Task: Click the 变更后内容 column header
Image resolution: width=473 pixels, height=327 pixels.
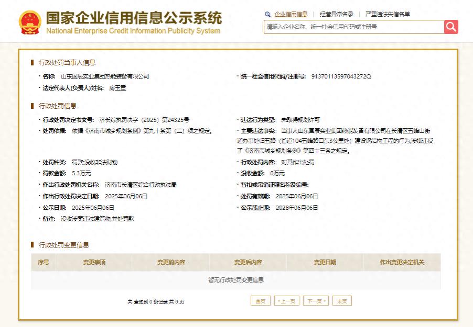Action: point(248,262)
